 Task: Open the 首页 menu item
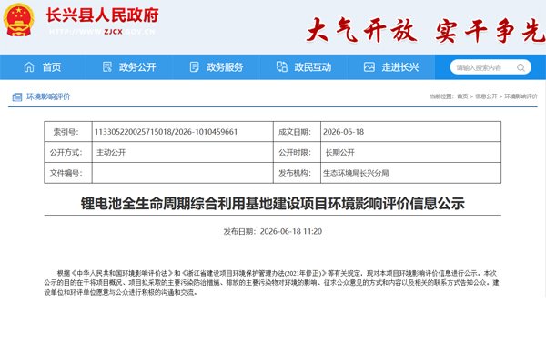(52, 66)
